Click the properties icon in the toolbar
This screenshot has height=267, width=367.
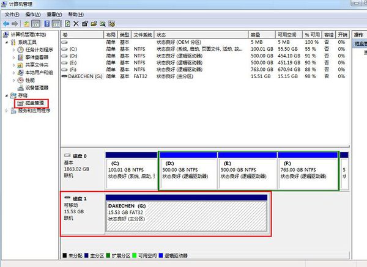coord(85,24)
